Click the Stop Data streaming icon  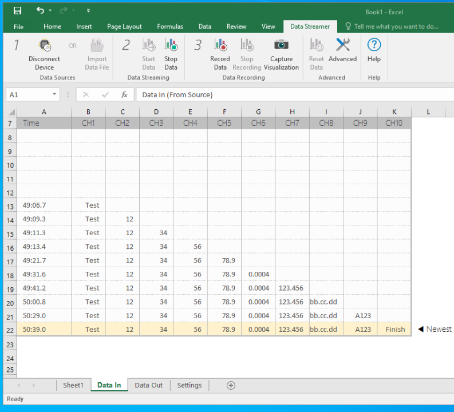tap(171, 46)
